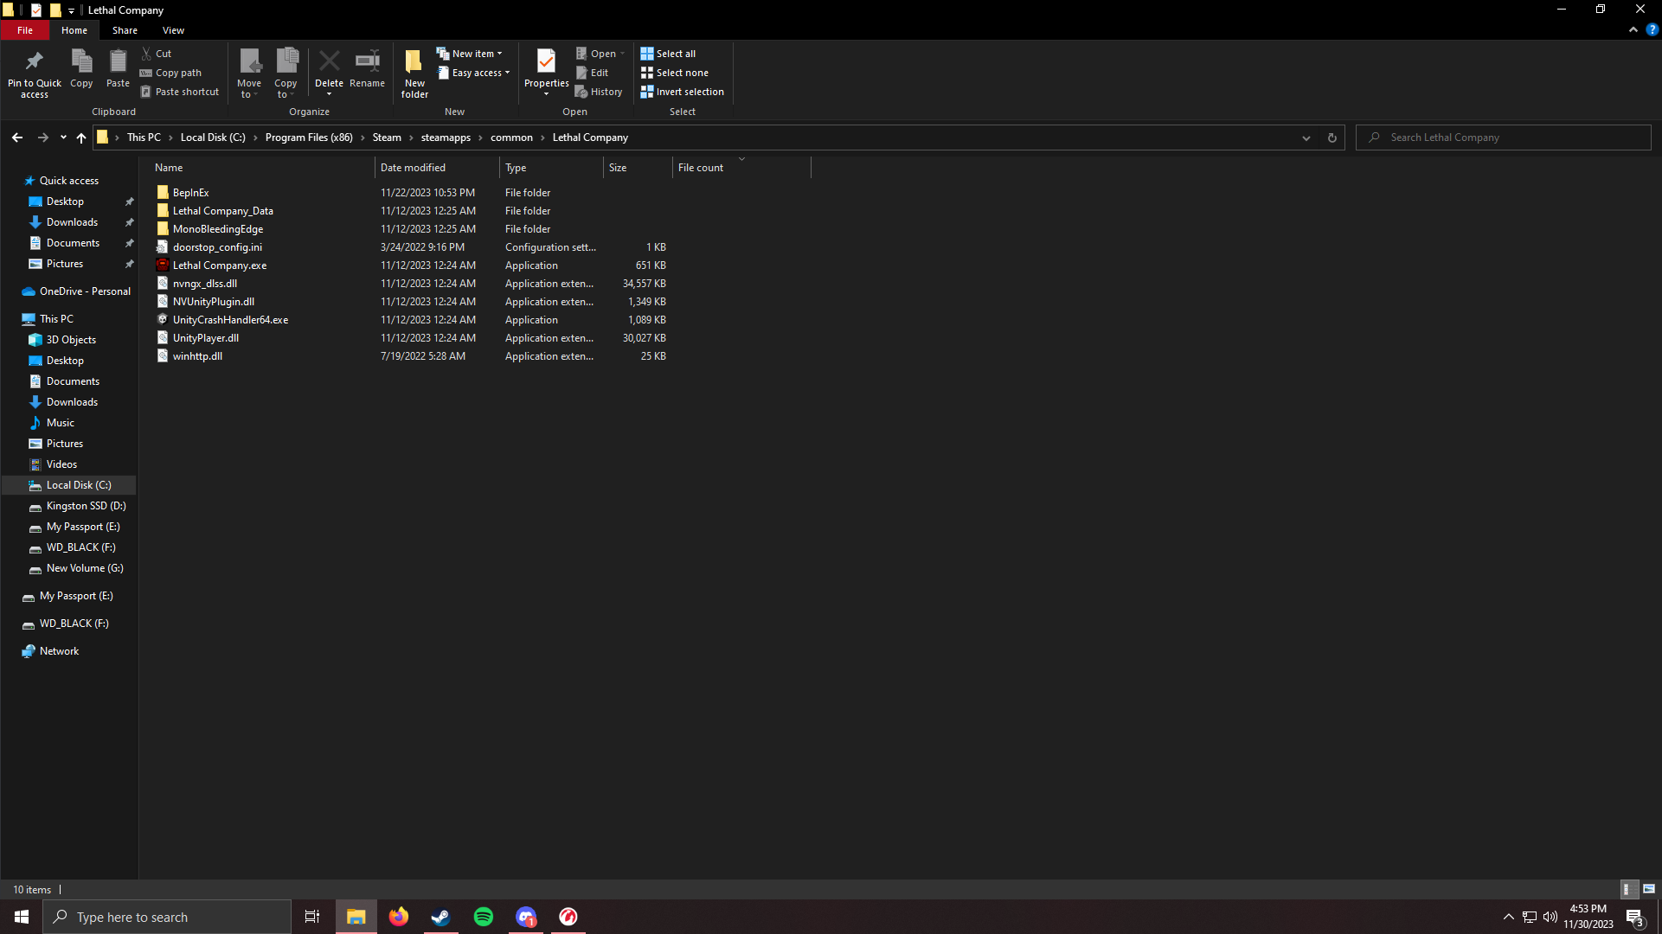Click the Select all icon
This screenshot has height=934, width=1662.
647,54
